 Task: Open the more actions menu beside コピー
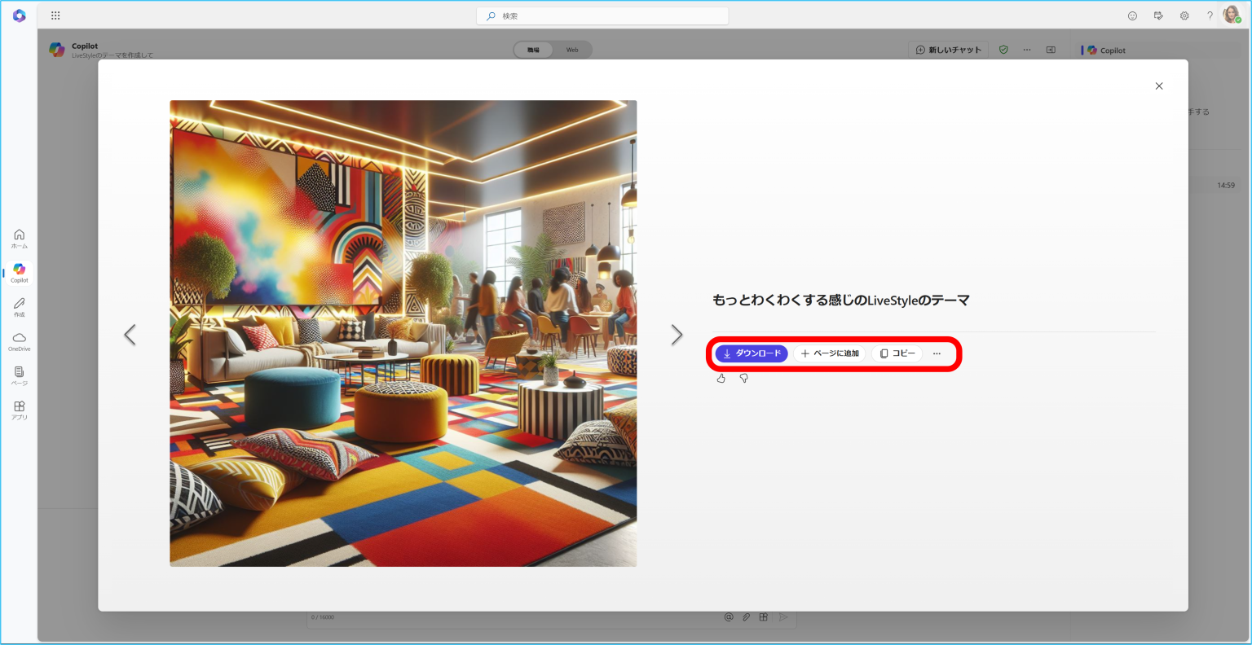pyautogui.click(x=936, y=353)
